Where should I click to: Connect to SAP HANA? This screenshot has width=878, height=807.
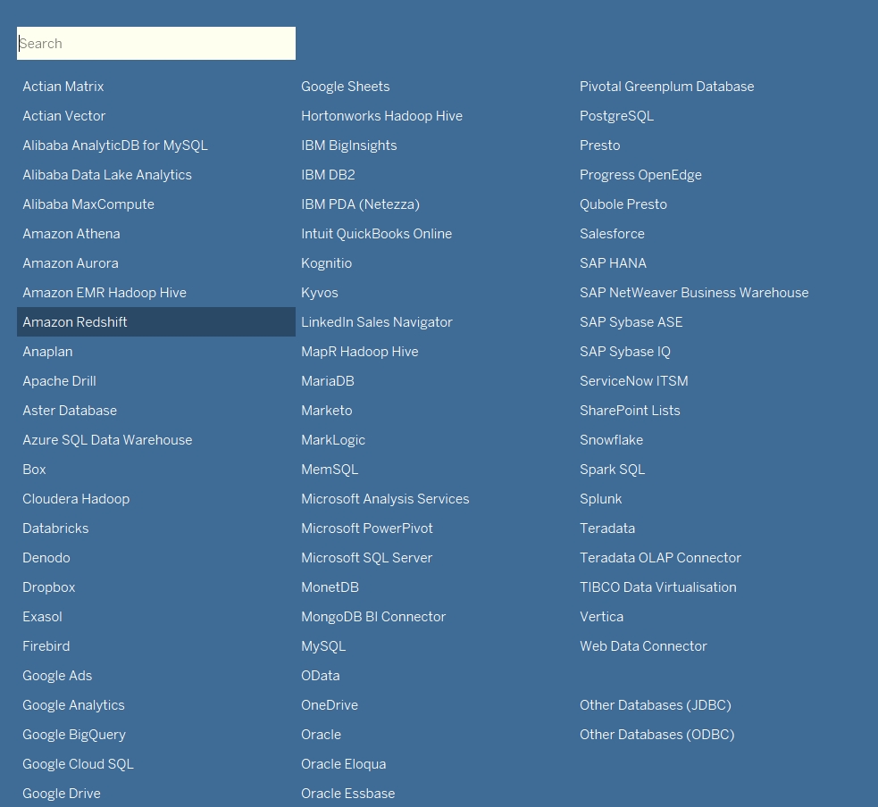point(613,262)
